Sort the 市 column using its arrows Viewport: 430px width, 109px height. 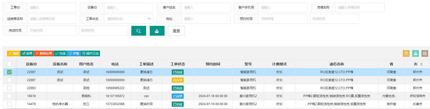coord(421,64)
